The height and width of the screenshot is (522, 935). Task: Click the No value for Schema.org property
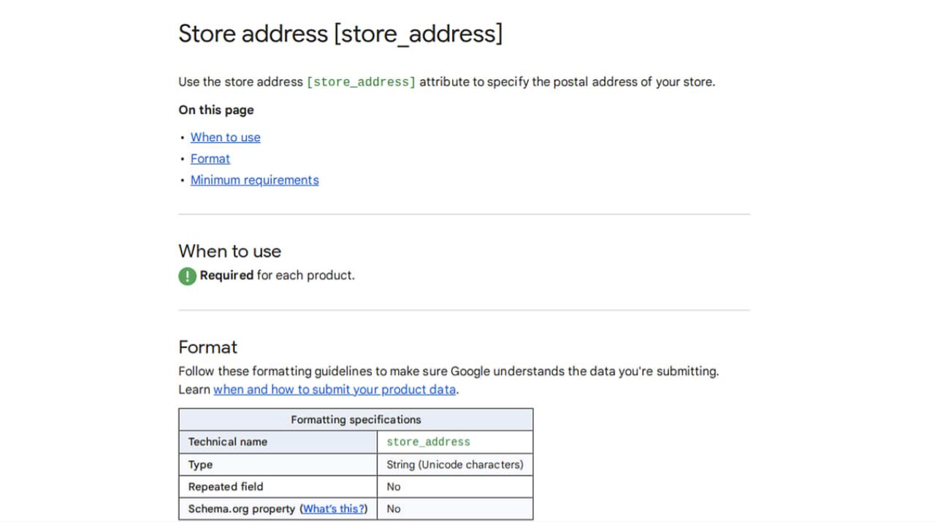[393, 509]
